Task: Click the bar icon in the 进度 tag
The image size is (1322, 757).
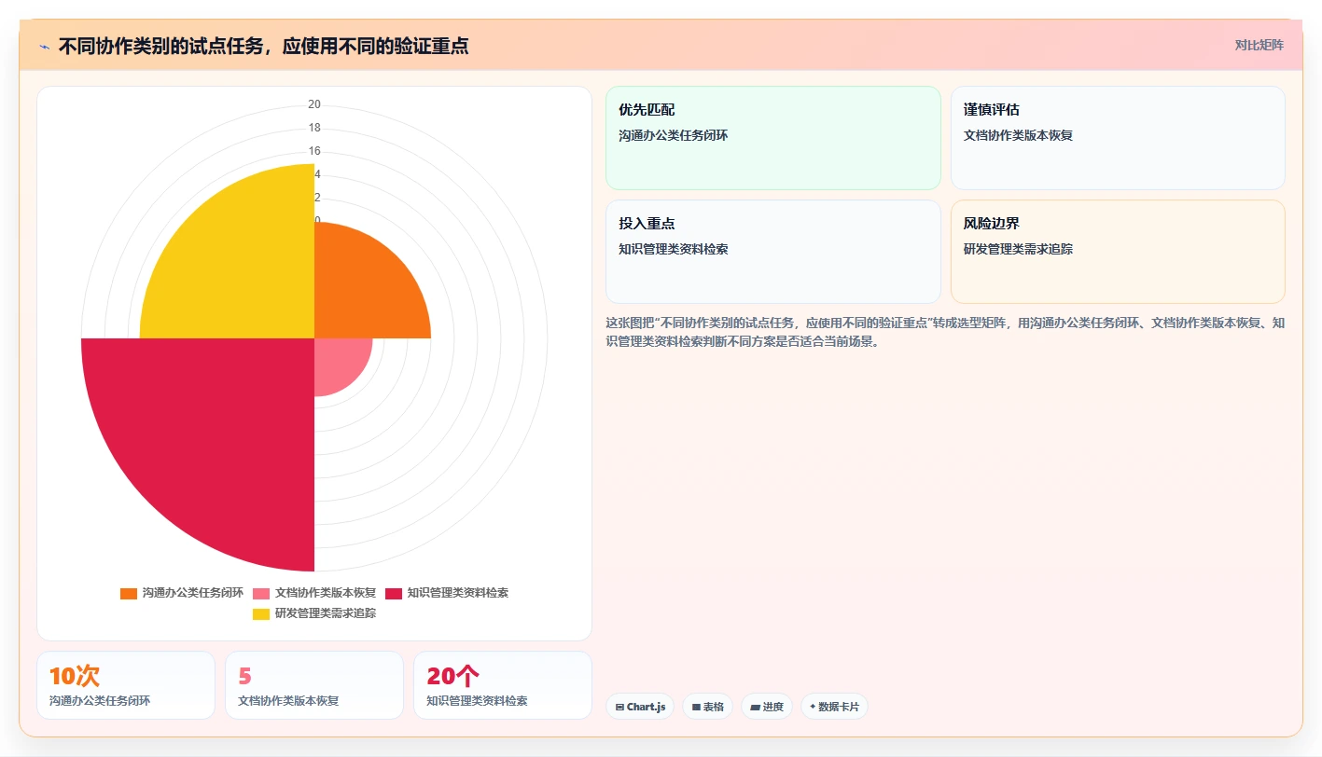Action: [755, 708]
